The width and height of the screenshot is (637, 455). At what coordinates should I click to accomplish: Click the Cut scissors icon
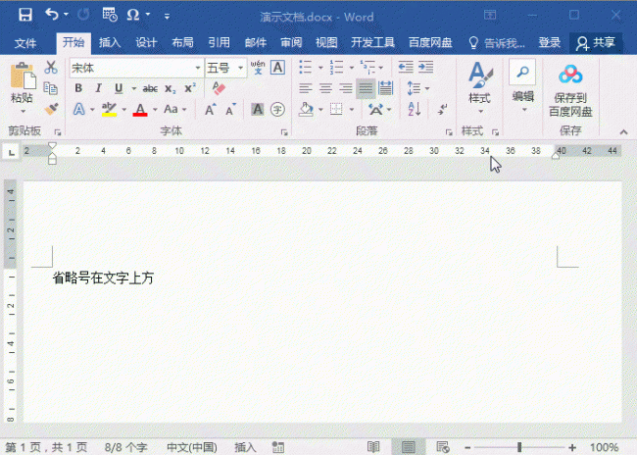[x=51, y=67]
